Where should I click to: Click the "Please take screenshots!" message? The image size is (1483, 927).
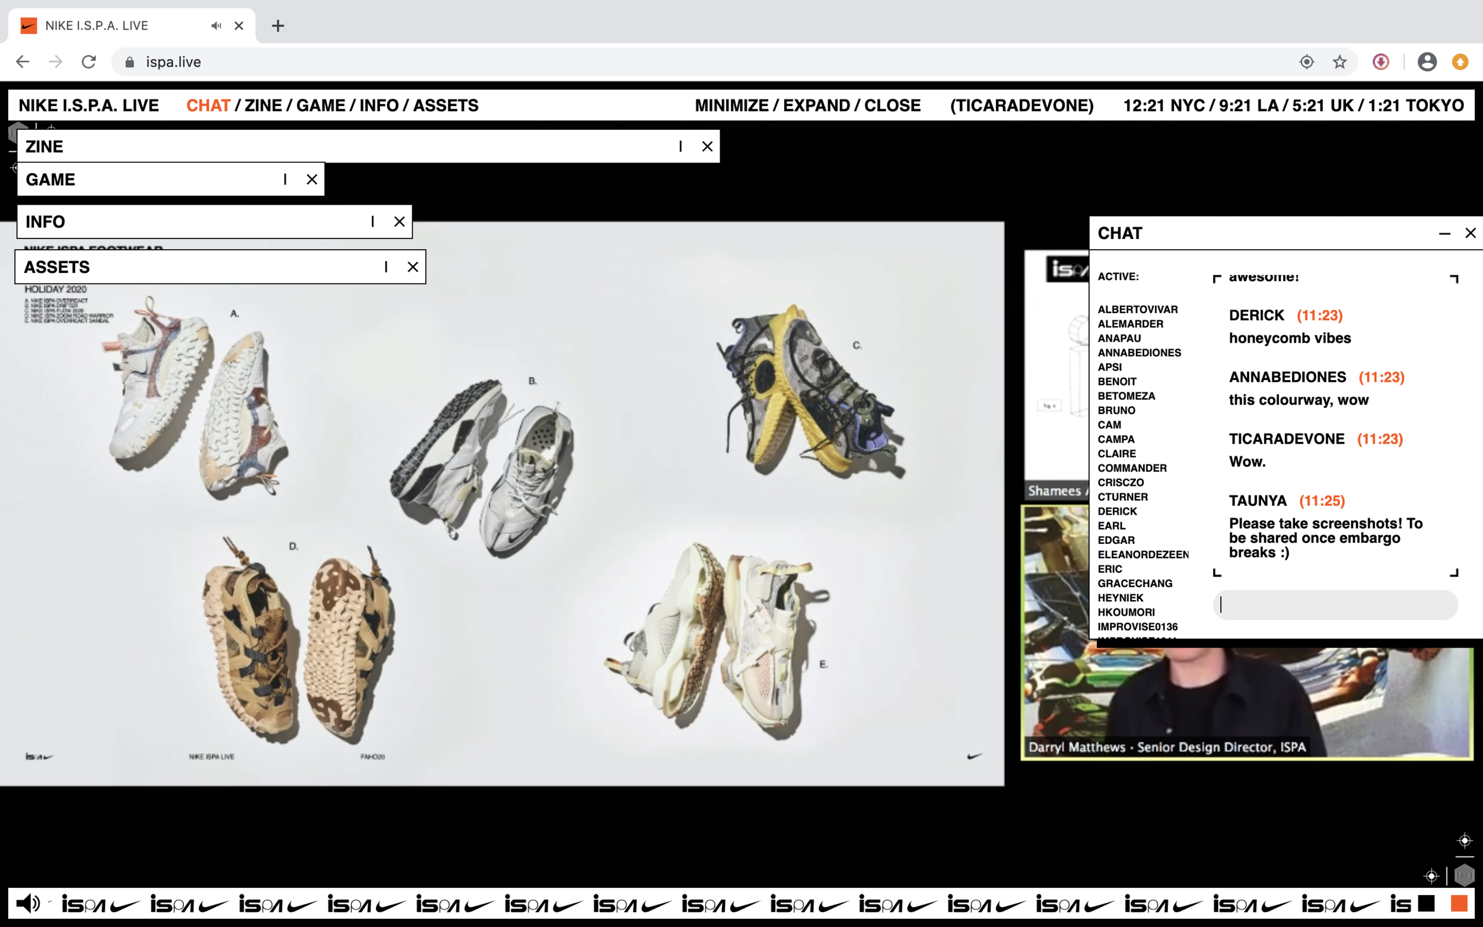(1325, 538)
